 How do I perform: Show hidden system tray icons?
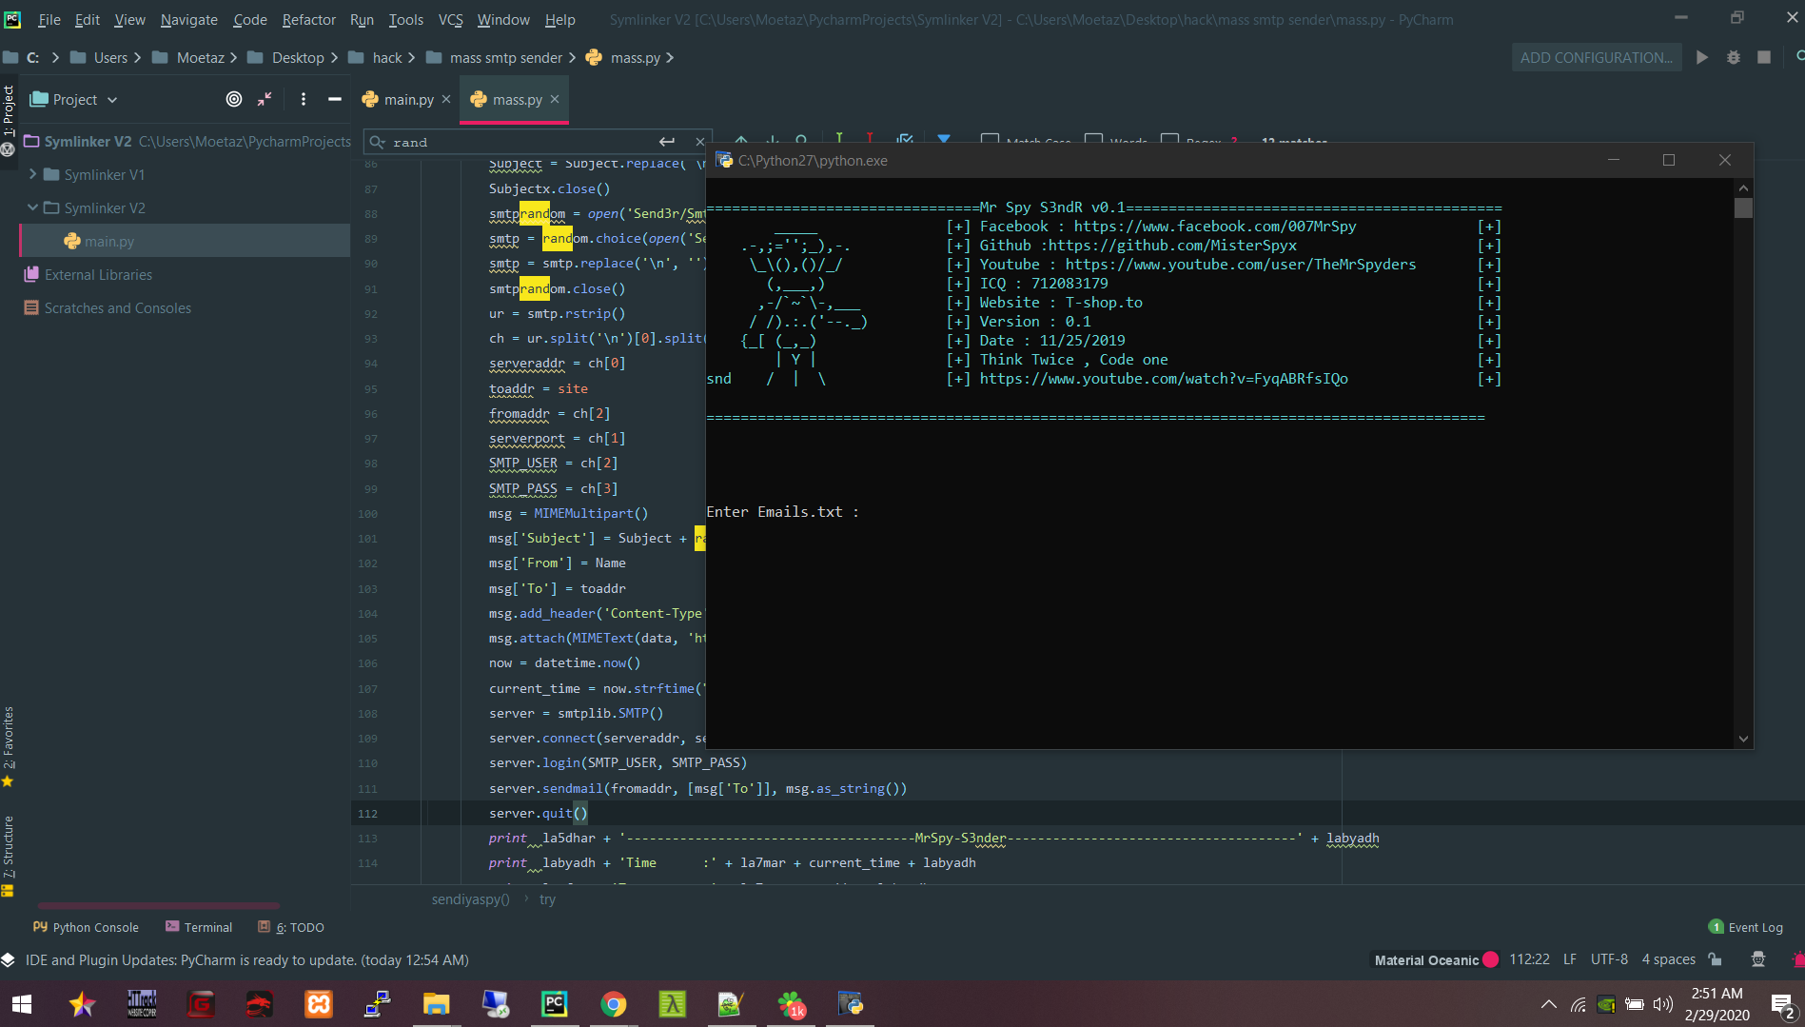1549,1004
